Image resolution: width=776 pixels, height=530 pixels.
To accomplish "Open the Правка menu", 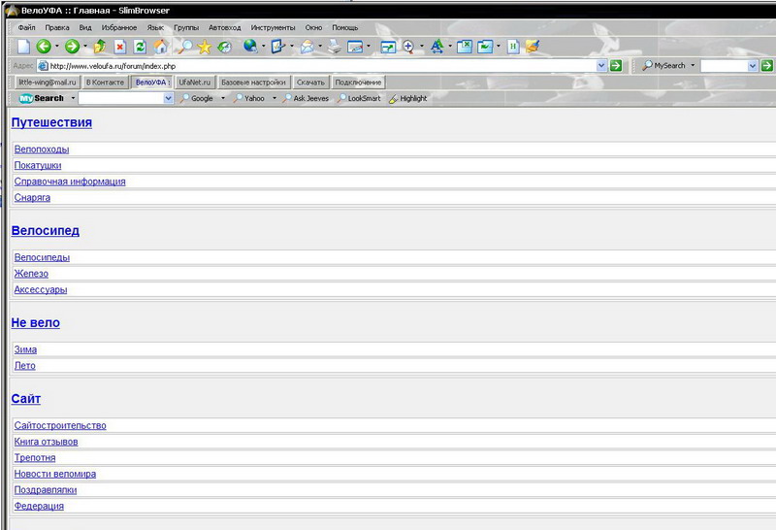I will (x=57, y=28).
